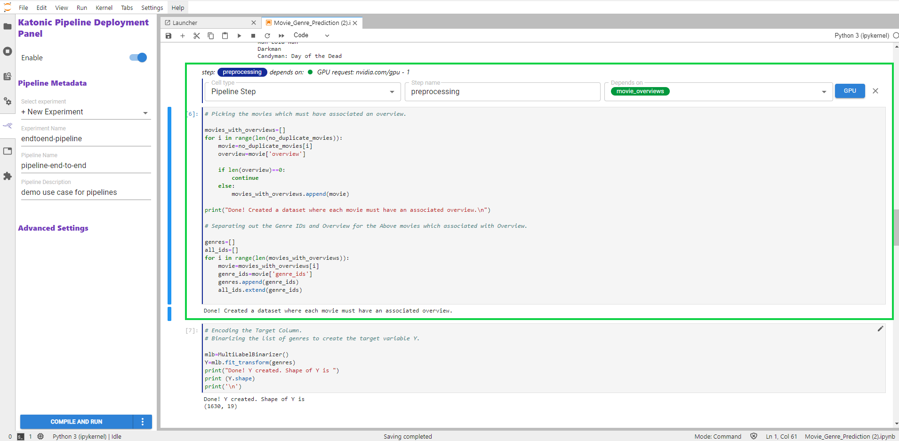Viewport: 899px width, 441px height.
Task: Restart the kernel refresh icon
Action: tap(267, 36)
